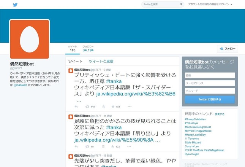Retweet the tweet with 111 retweets
This screenshot has width=245, height=167.
coord(87,146)
